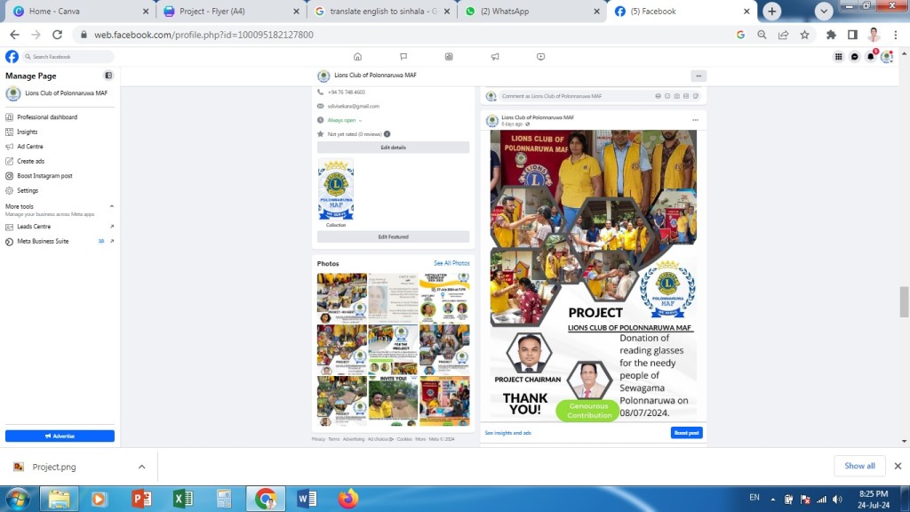
Task: Open Meta Business Suite link
Action: [43, 241]
